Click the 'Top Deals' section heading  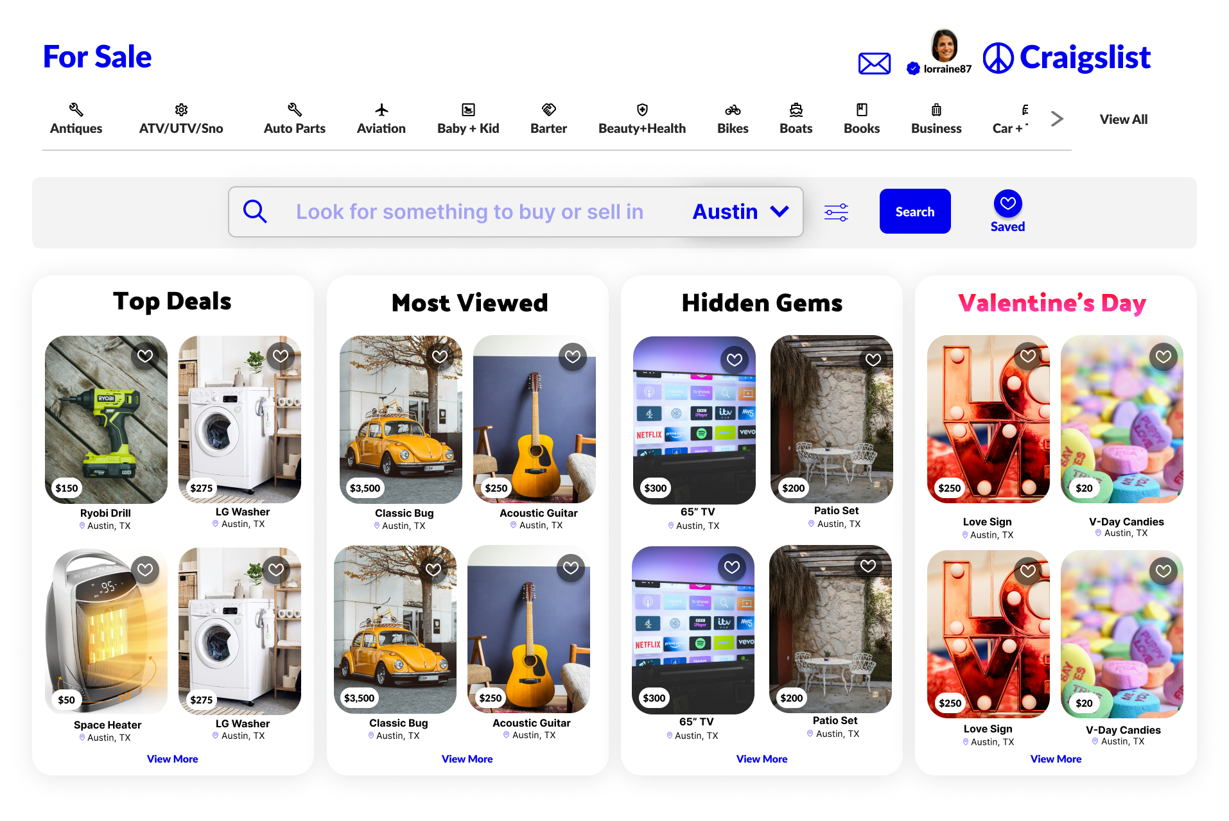pyautogui.click(x=172, y=302)
